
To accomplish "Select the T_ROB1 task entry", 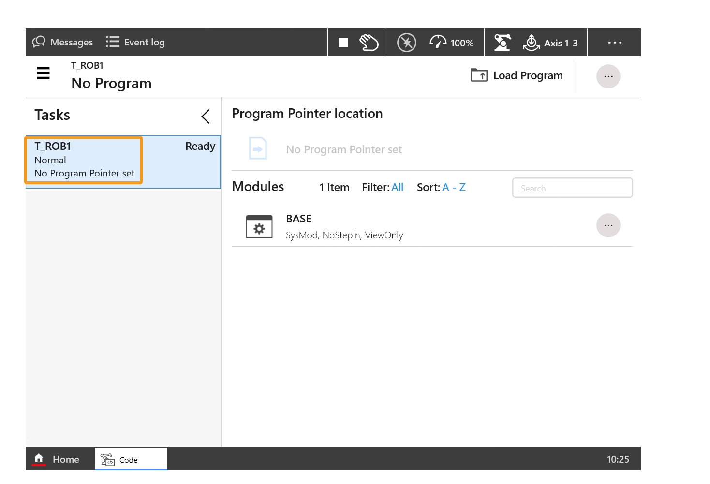I will click(x=84, y=160).
